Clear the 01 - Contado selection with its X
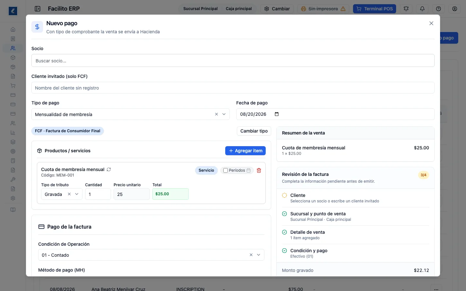The height and width of the screenshot is (291, 466). coord(251,255)
